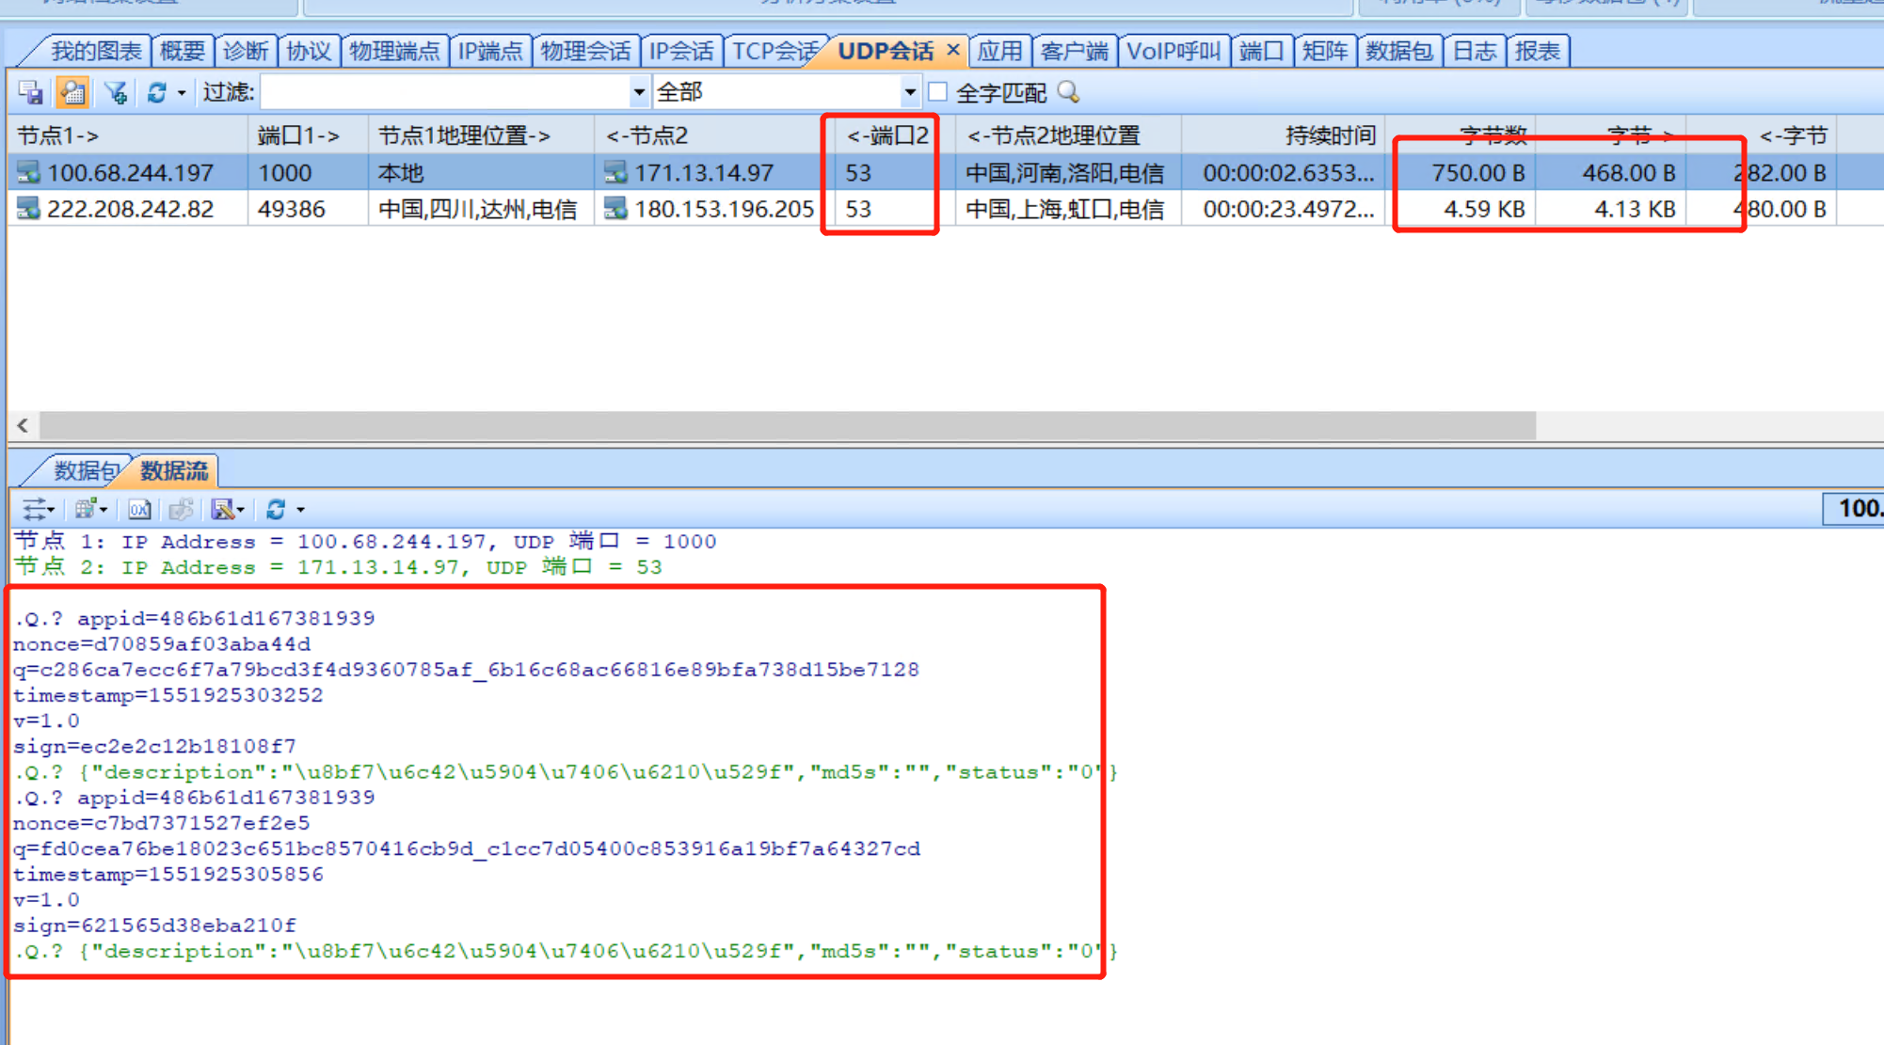This screenshot has width=1884, height=1045.
Task: Click the timestamp=1551925303252 line in stream
Action: 168,695
